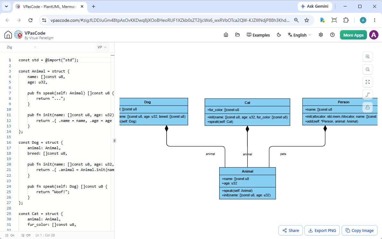Click Ln 1 | Col 28 status indicator

[45, 235]
